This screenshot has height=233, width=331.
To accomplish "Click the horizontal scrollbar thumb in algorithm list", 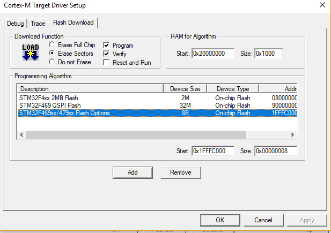I will 136,135.
